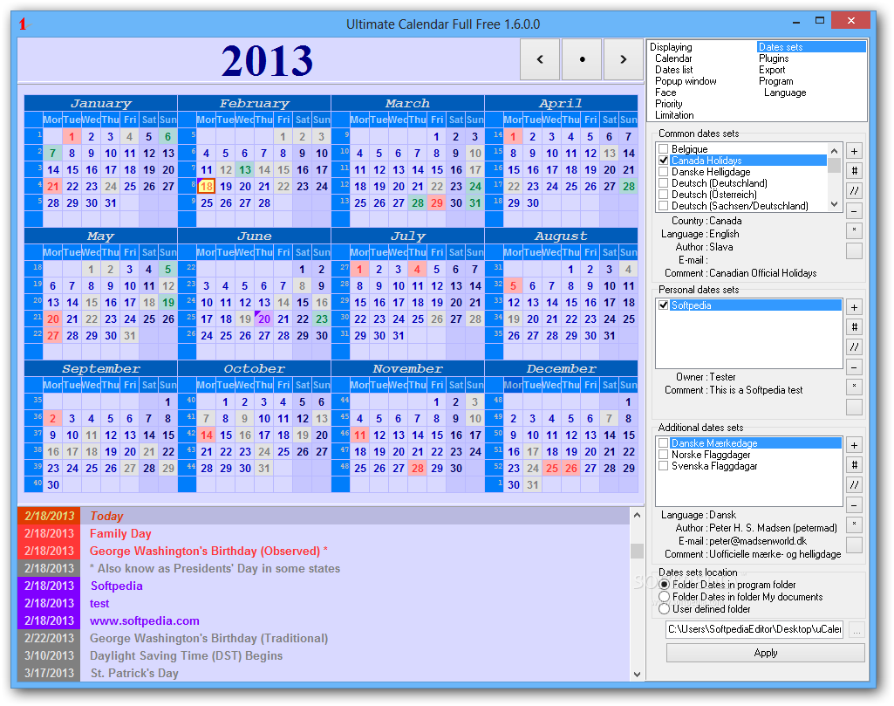Click the Apply button

click(x=765, y=653)
